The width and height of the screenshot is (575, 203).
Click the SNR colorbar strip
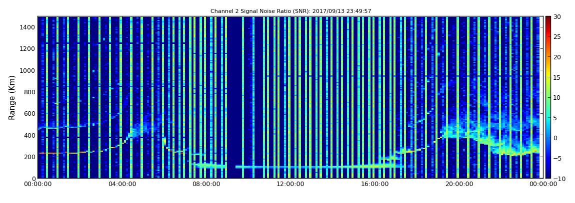point(548,97)
